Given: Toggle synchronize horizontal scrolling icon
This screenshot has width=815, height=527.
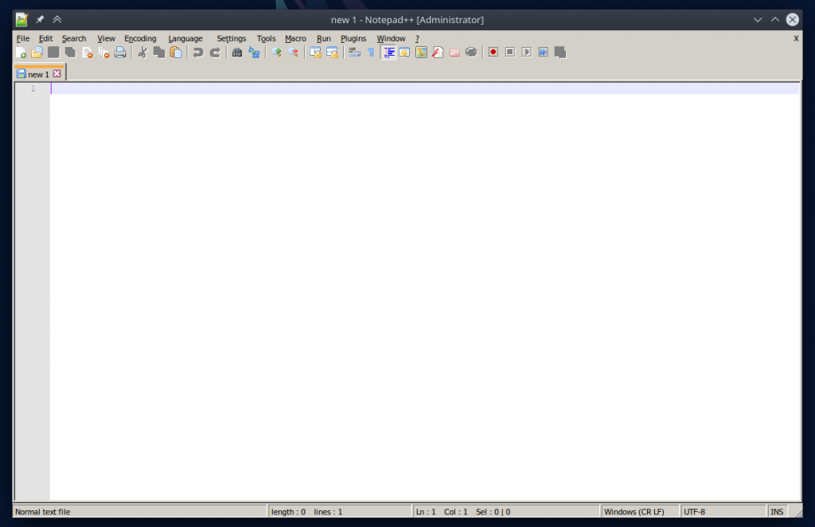Looking at the screenshot, I should (332, 53).
